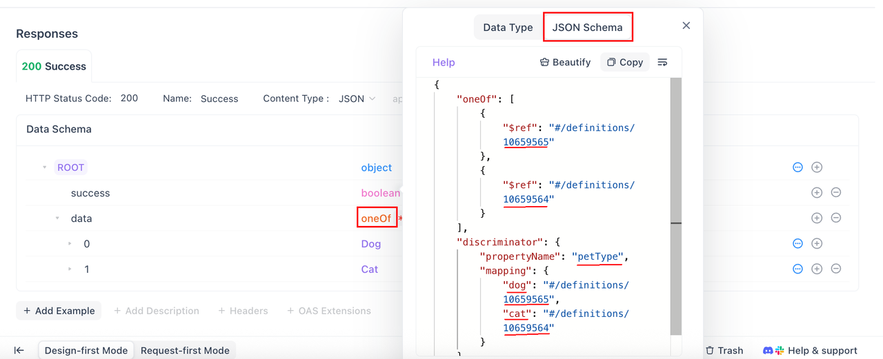Remove the success field

click(x=836, y=193)
